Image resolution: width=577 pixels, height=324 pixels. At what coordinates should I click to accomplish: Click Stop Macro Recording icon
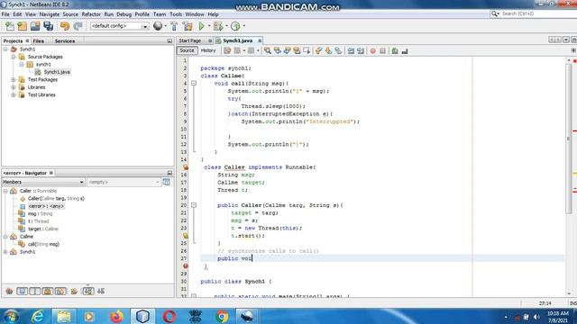(x=382, y=50)
